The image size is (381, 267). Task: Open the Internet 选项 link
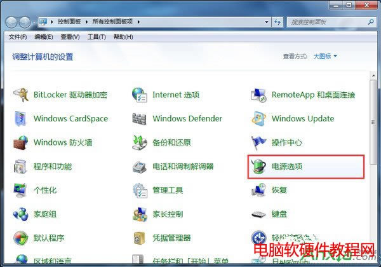(x=176, y=95)
